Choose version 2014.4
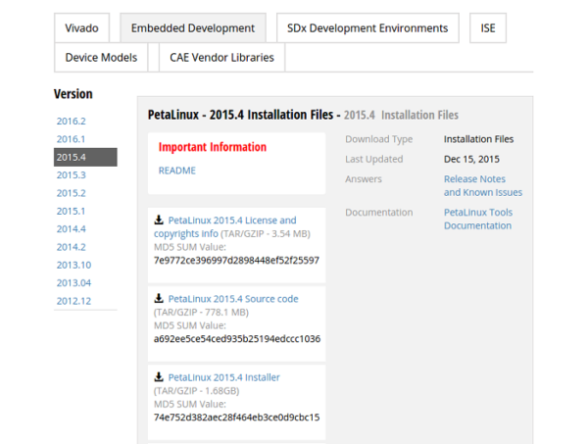 point(72,228)
